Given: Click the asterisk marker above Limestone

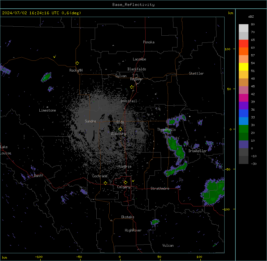Looking at the screenshot, I should pyautogui.click(x=47, y=107).
